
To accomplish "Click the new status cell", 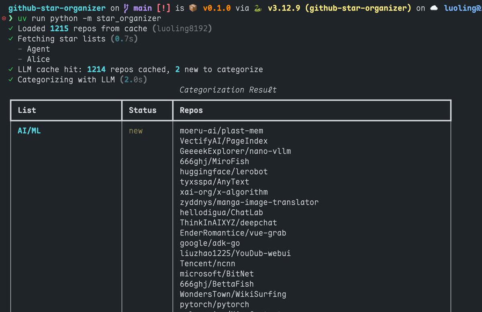I will (136, 131).
